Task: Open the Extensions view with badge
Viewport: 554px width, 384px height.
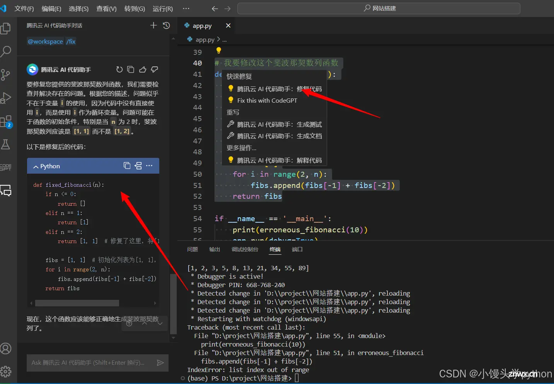Action: (6, 122)
